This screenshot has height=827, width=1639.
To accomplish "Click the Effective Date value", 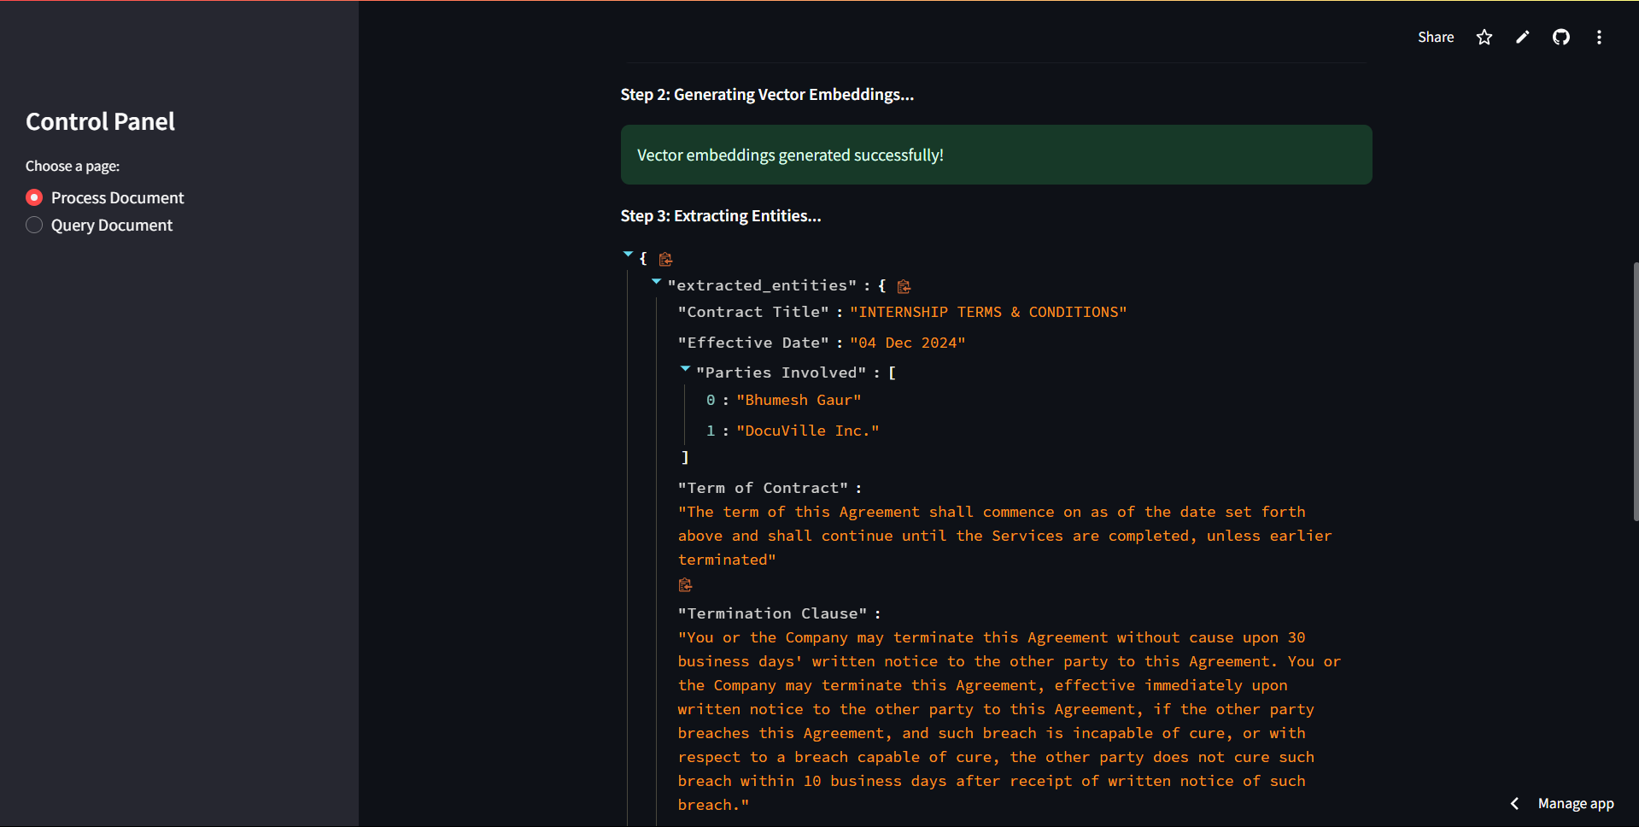I will pyautogui.click(x=907, y=343).
